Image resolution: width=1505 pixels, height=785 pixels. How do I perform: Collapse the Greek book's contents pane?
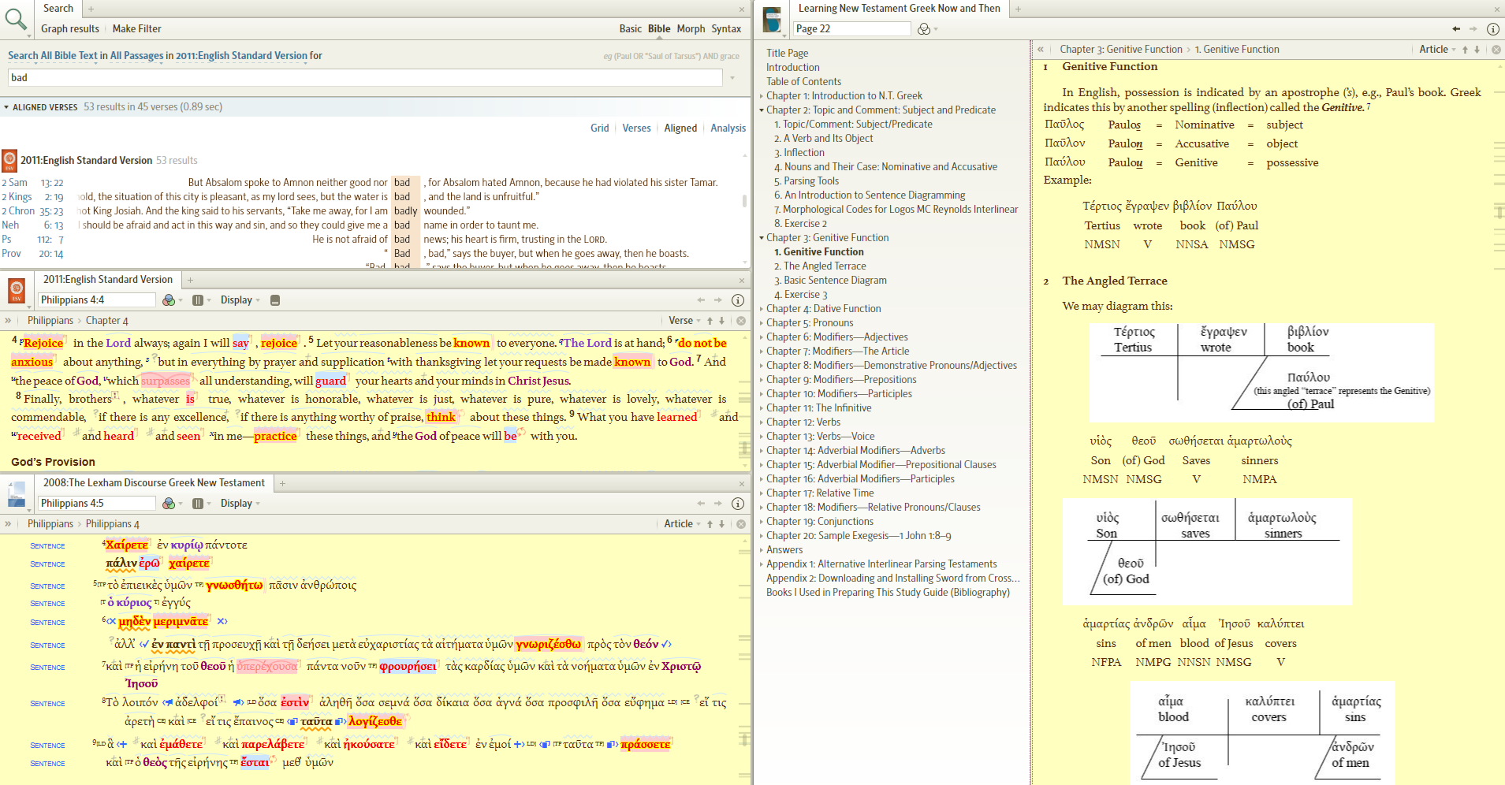click(x=1041, y=49)
